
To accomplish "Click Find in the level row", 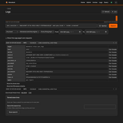I will (x=110, y=49).
